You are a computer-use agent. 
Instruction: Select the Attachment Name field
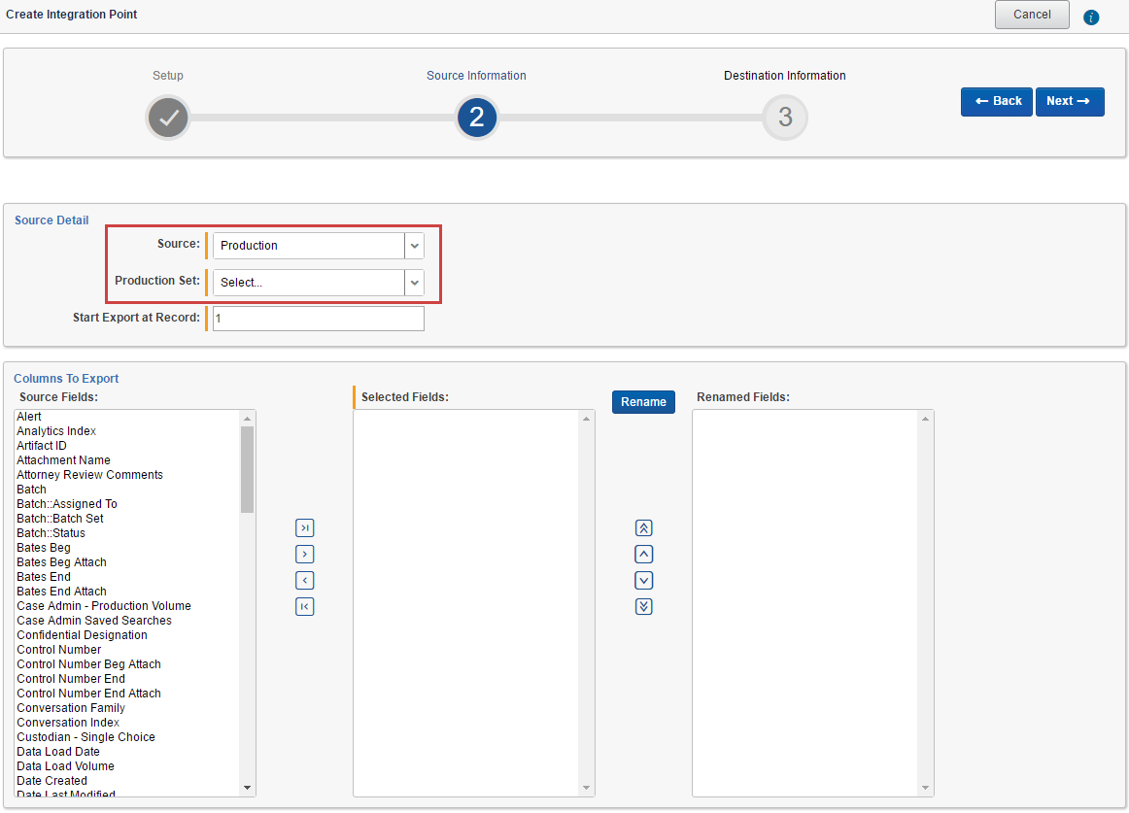(x=63, y=460)
